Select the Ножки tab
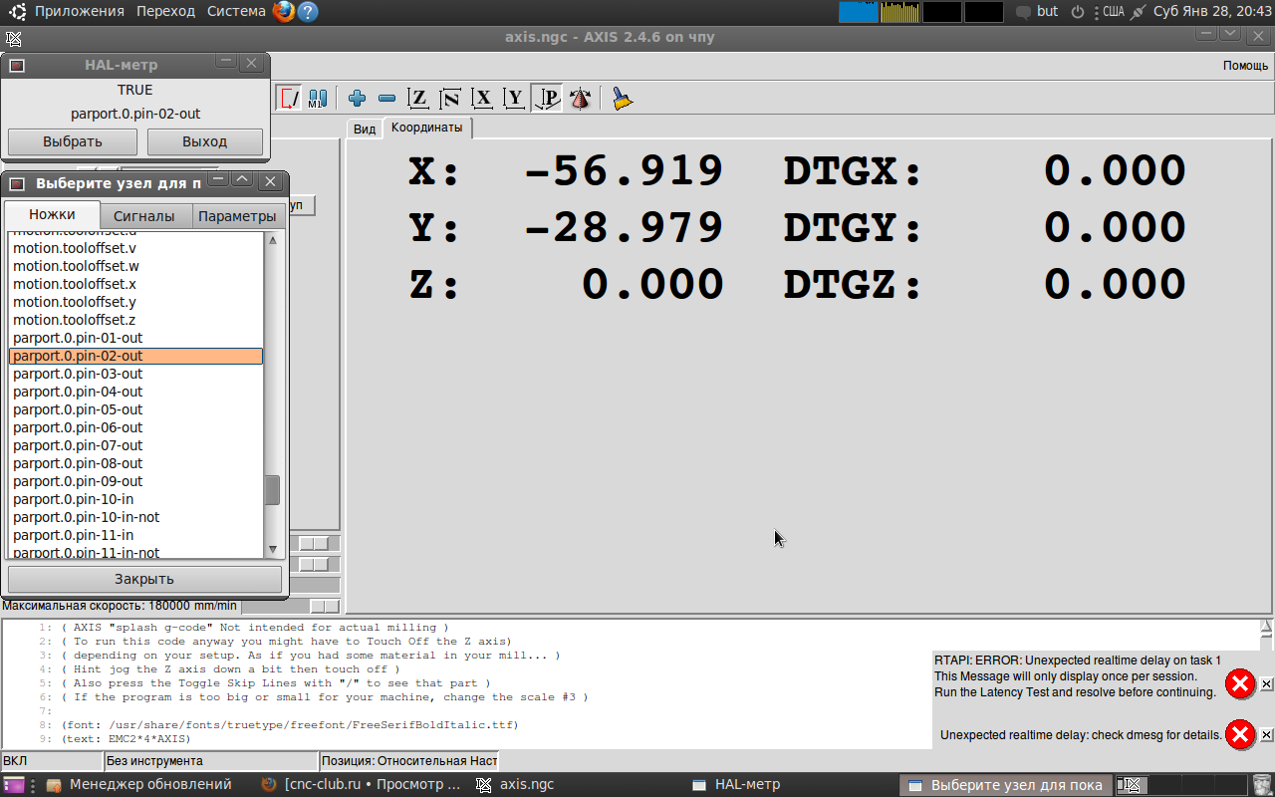Screen dimensions: 1275x797 (52, 215)
